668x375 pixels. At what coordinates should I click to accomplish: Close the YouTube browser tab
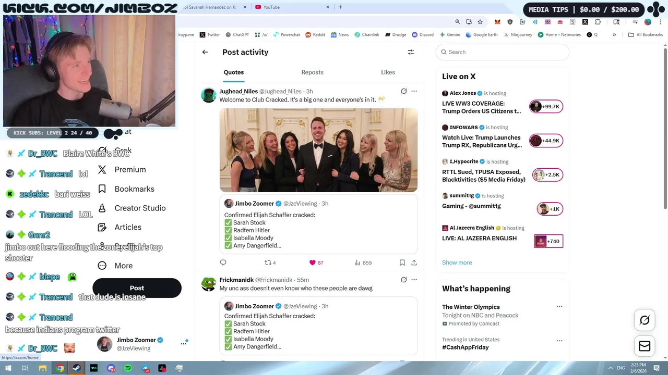point(328,7)
